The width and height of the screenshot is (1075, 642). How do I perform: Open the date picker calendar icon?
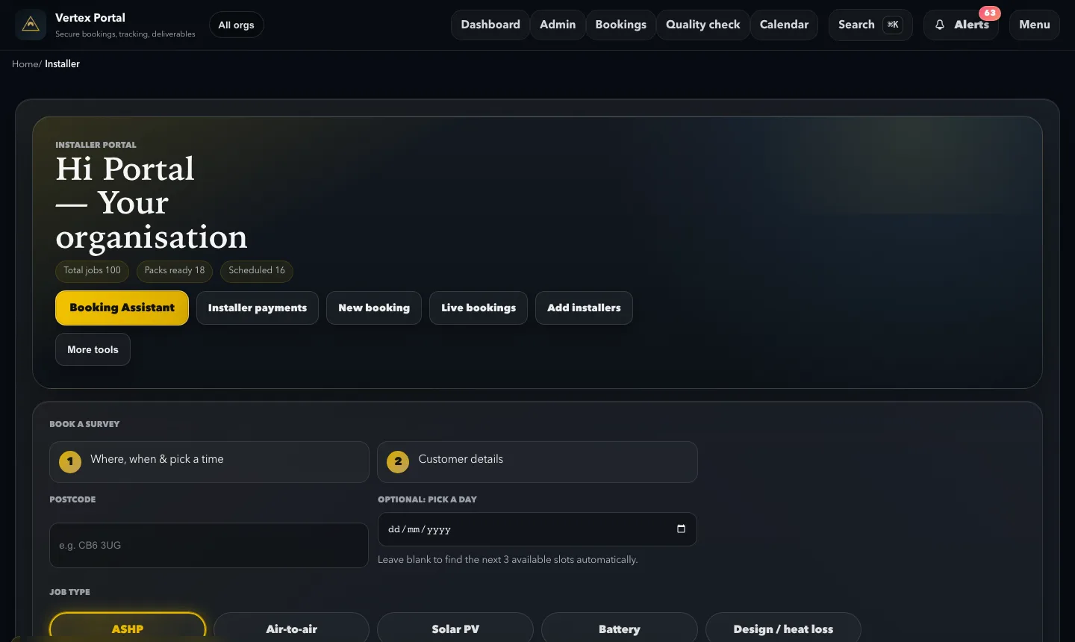[x=681, y=529]
